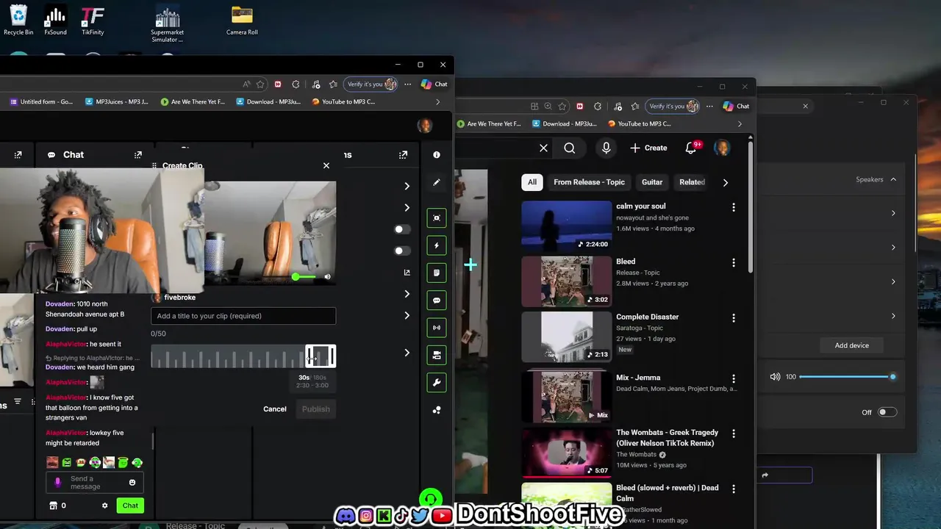Image resolution: width=941 pixels, height=529 pixels.
Task: Expand first device row chevron in sound settings
Action: pyautogui.click(x=893, y=213)
